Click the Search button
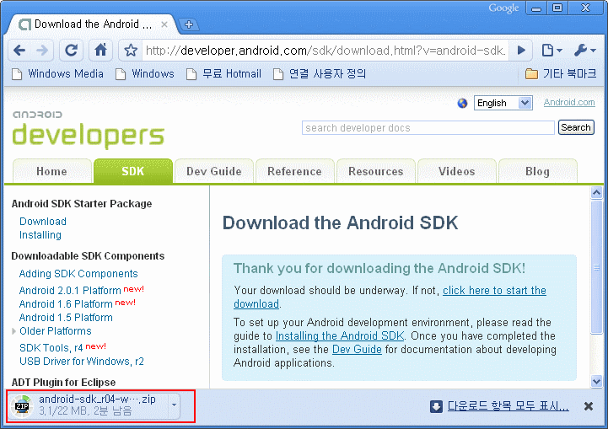The height and width of the screenshot is (429, 608). tap(576, 127)
